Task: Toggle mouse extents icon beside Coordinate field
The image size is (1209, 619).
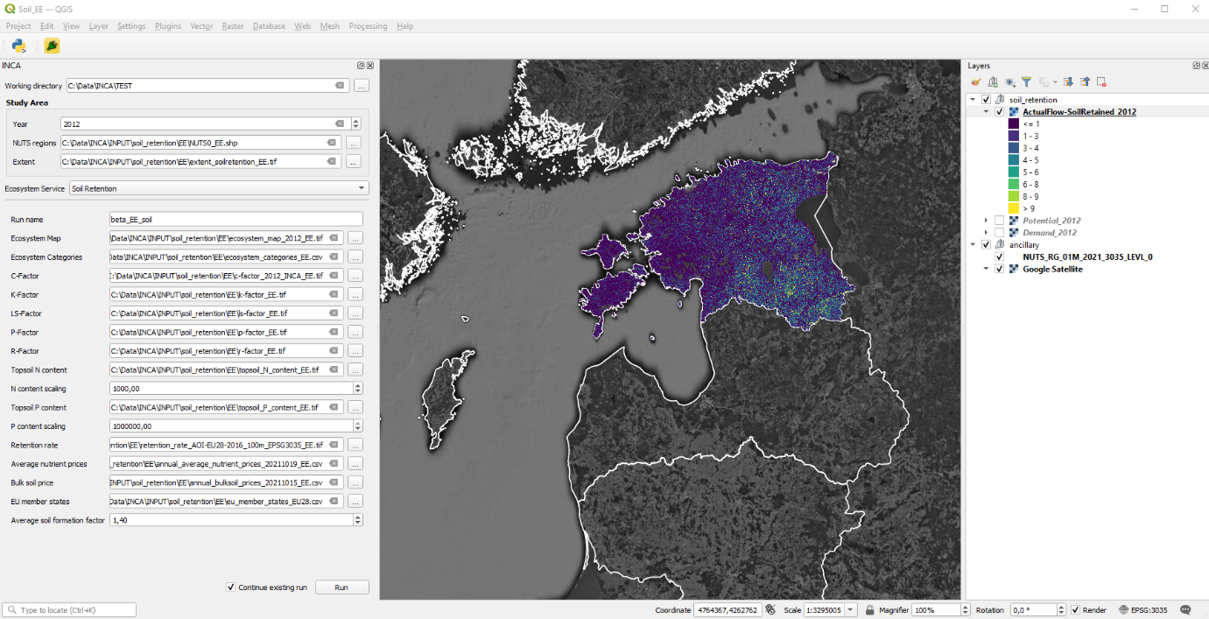Action: (x=770, y=609)
